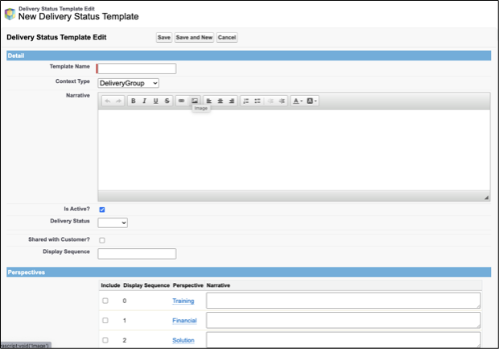Check Include for the Solution perspective
This screenshot has height=349, width=499.
[x=105, y=340]
